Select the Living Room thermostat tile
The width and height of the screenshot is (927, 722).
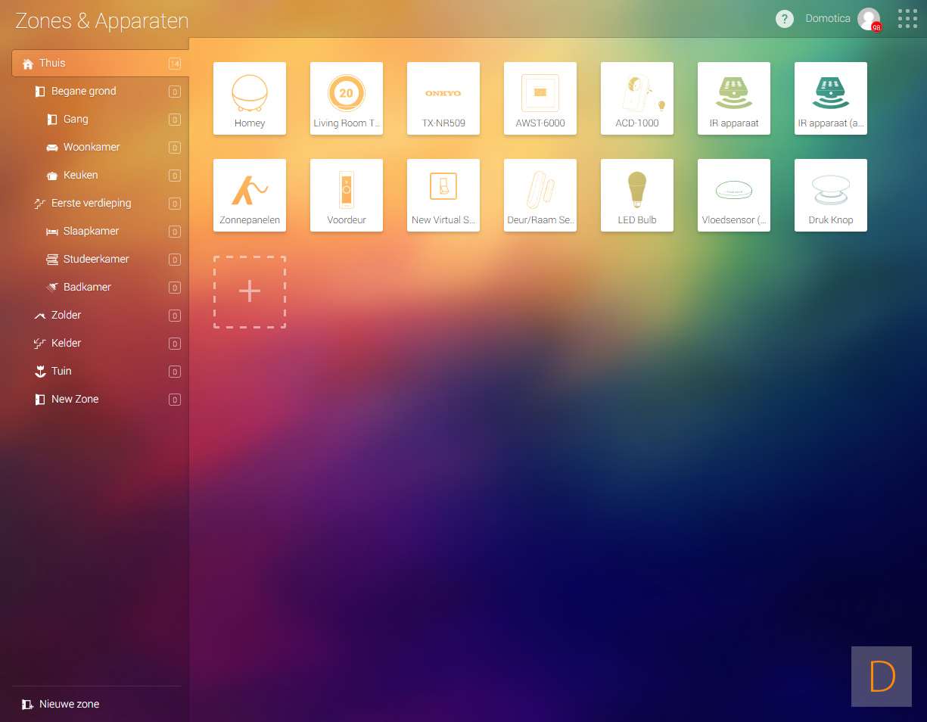(347, 98)
